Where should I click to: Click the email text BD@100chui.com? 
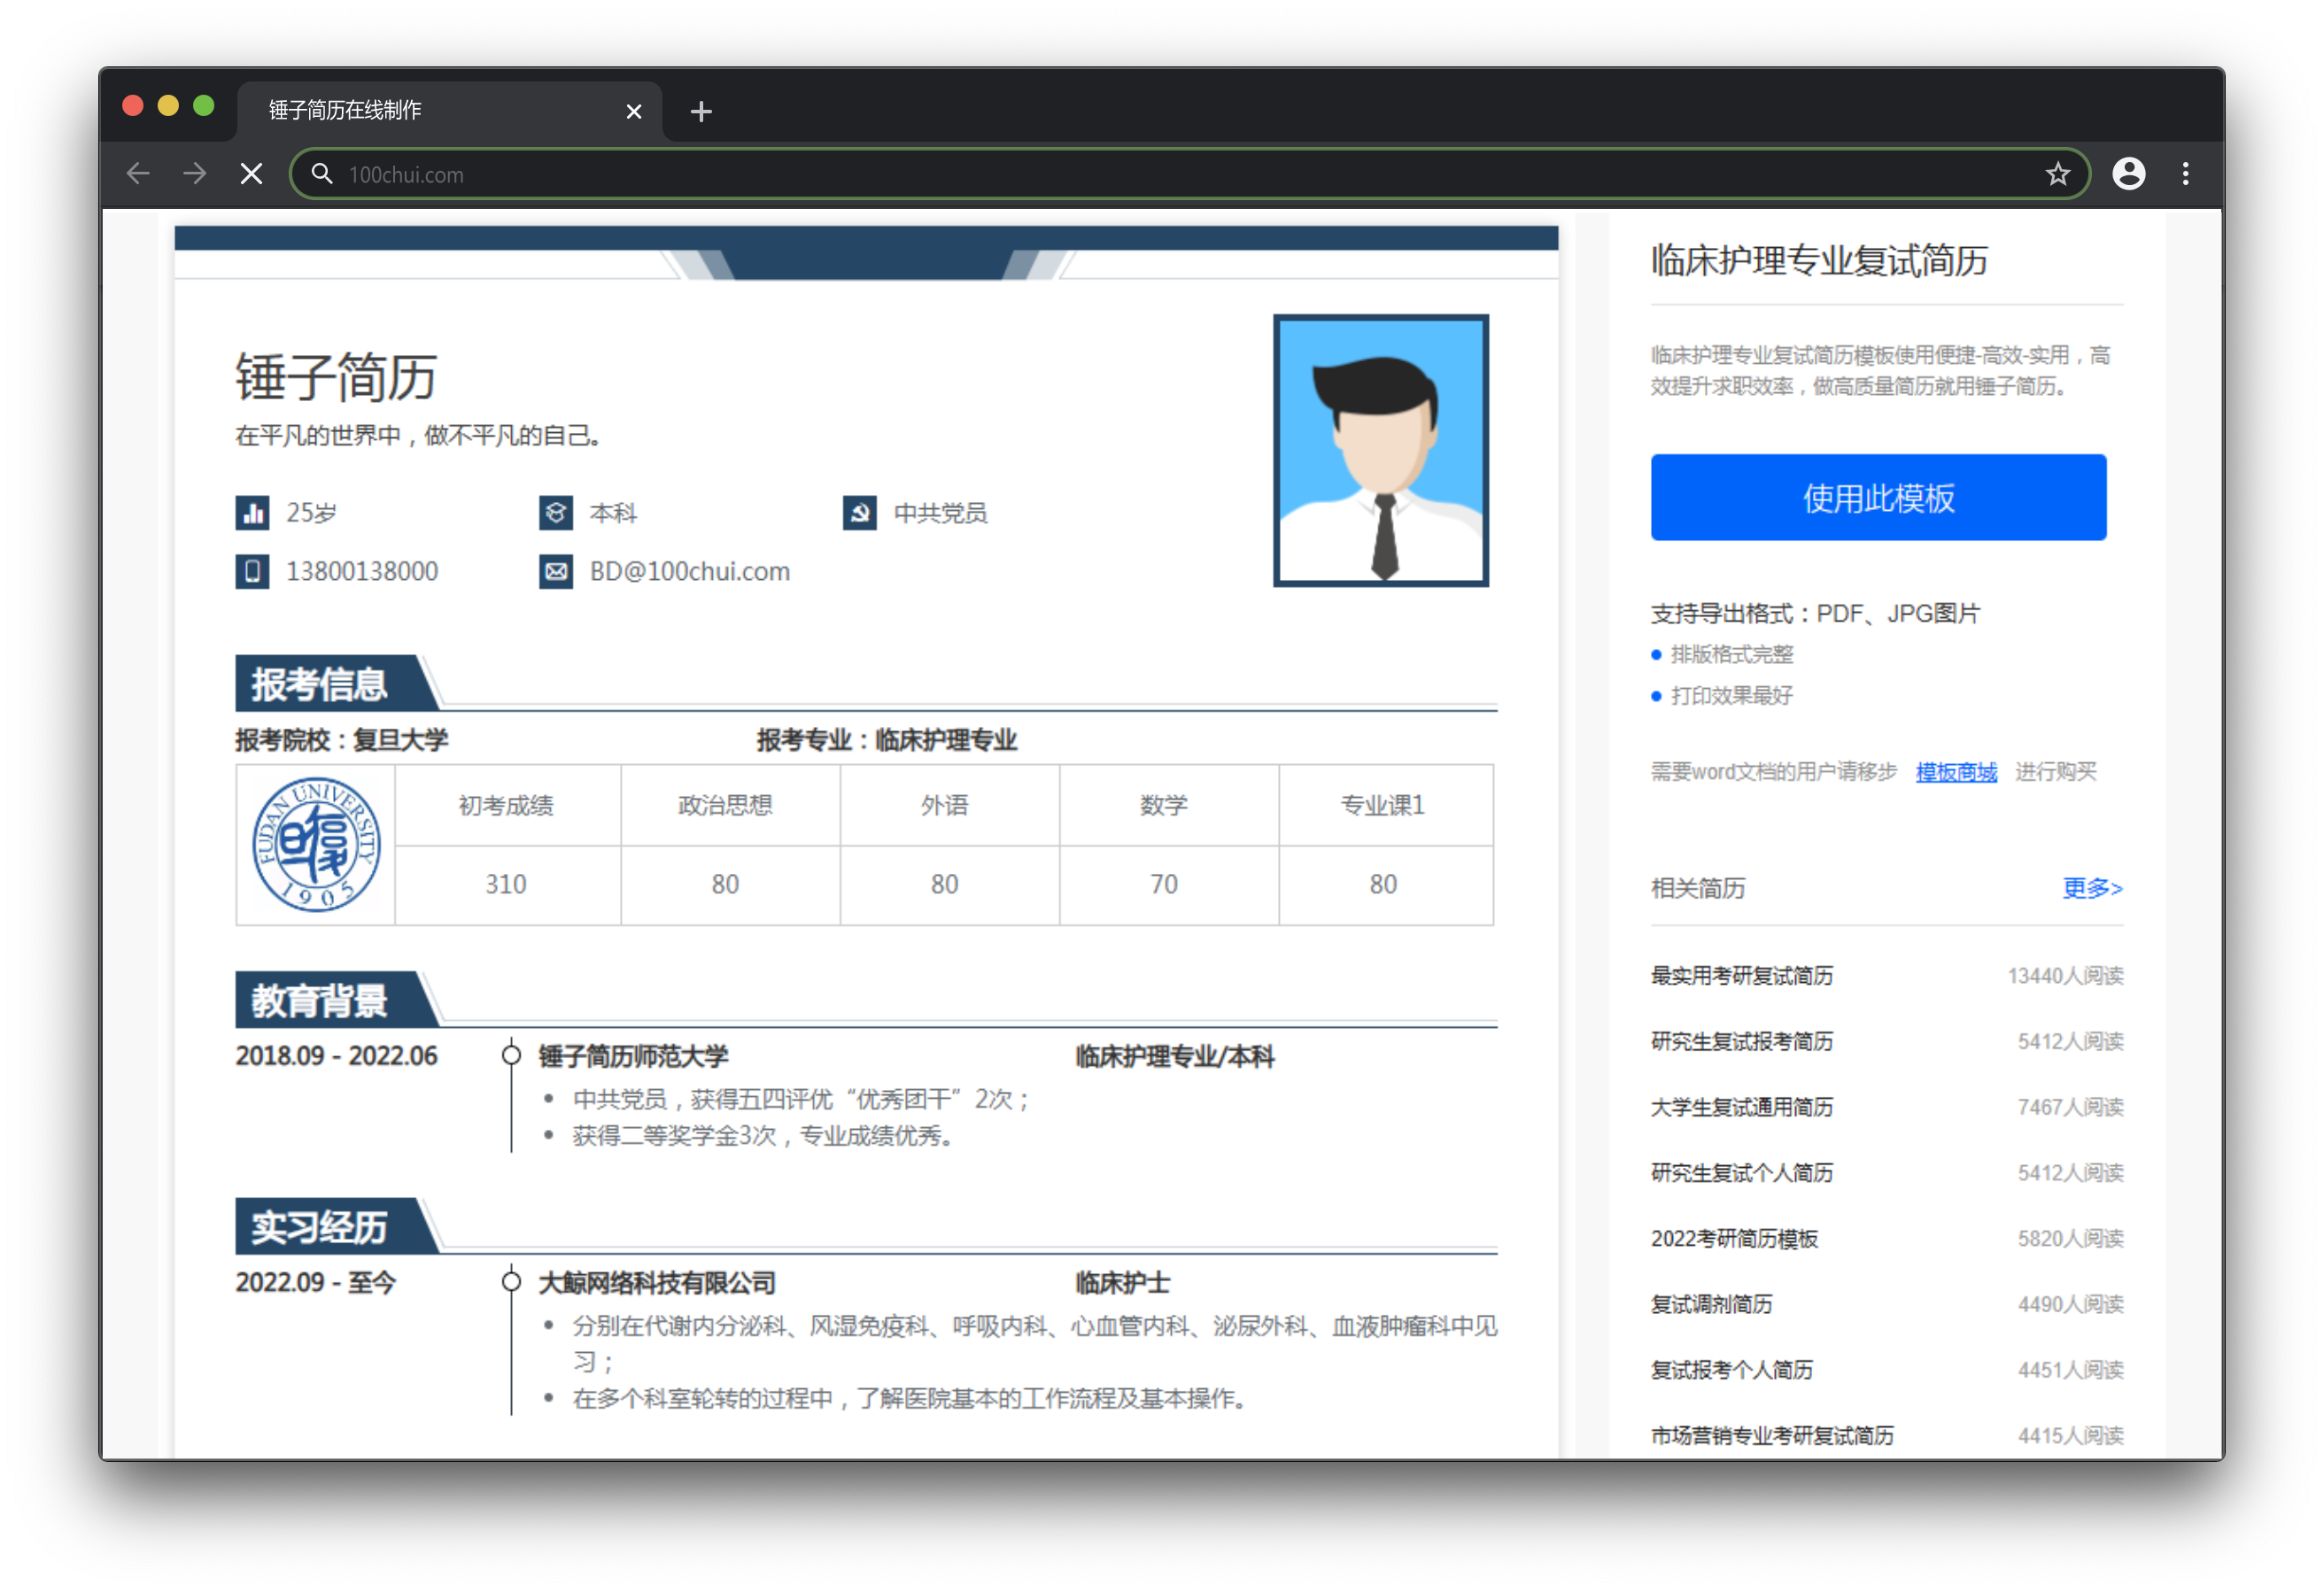pos(689,571)
